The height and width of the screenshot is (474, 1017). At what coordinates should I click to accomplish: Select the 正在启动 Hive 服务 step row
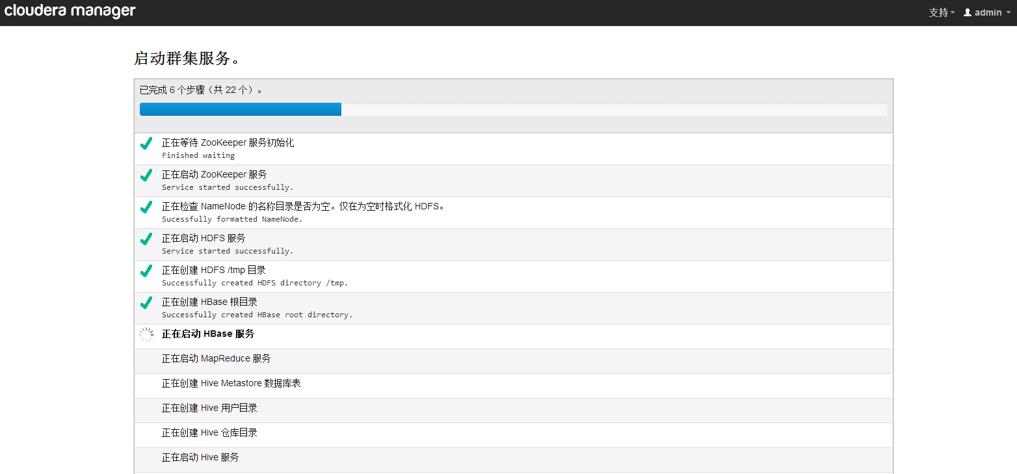pos(200,457)
